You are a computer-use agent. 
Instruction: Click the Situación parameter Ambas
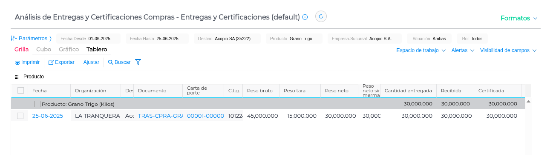(429, 39)
